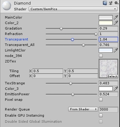Pick MainColor with the eyedropper

116,17
